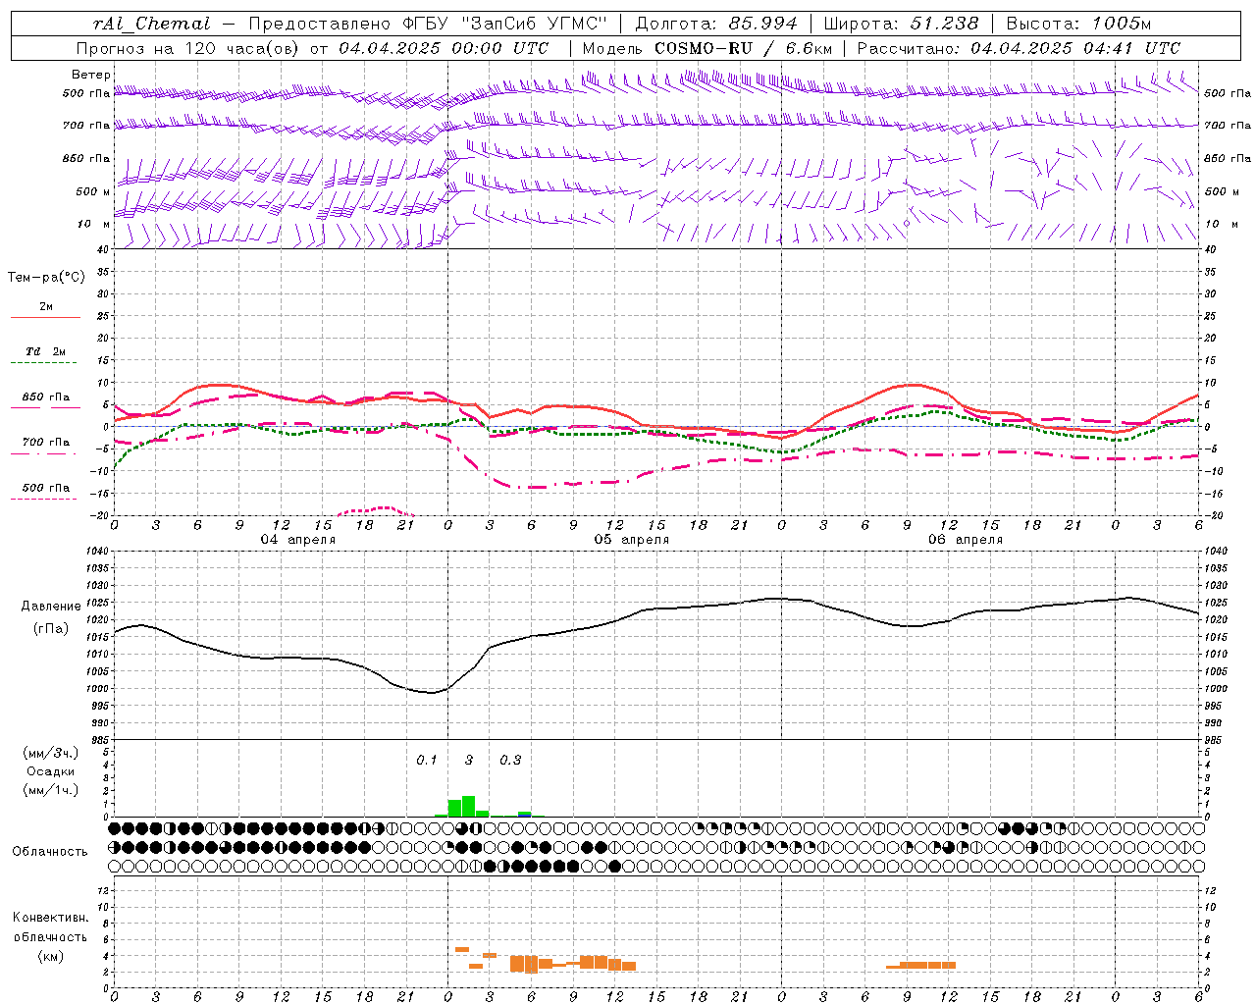1256x1005 pixels.
Task: Click the Долгота: 85.994 header field
Action: [x=718, y=25]
